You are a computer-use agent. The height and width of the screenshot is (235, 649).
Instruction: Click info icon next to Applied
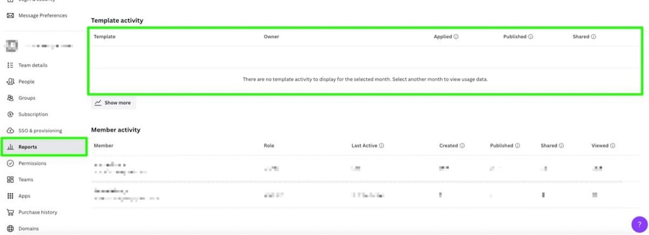456,37
